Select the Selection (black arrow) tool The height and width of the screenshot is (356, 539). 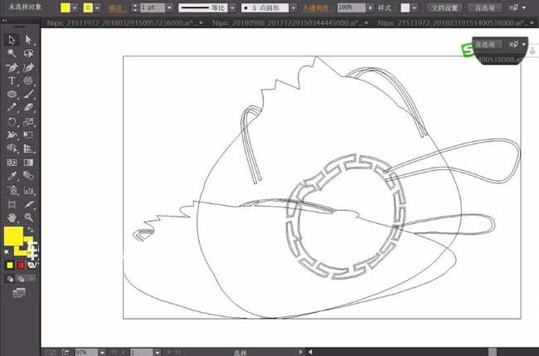(12, 40)
